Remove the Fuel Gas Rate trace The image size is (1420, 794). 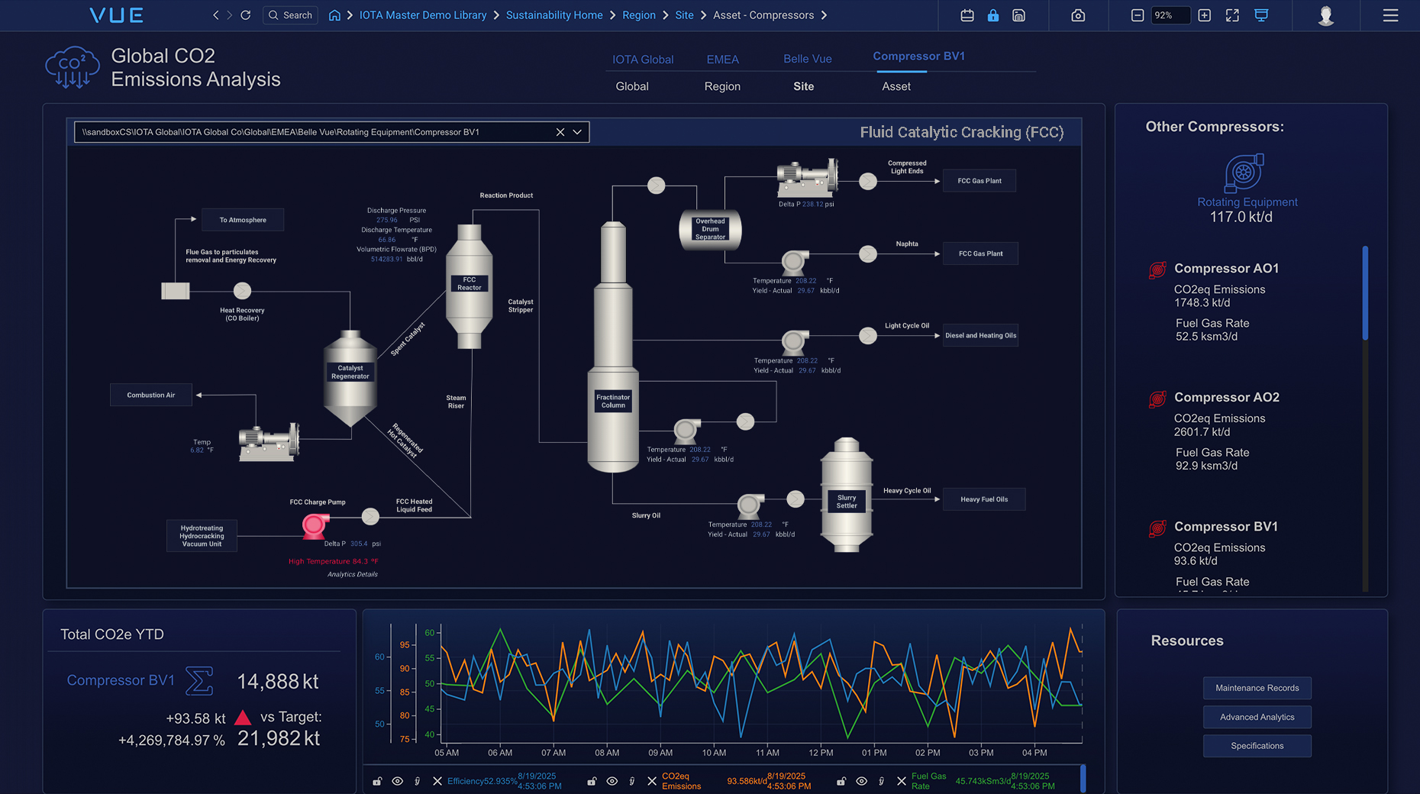click(902, 781)
